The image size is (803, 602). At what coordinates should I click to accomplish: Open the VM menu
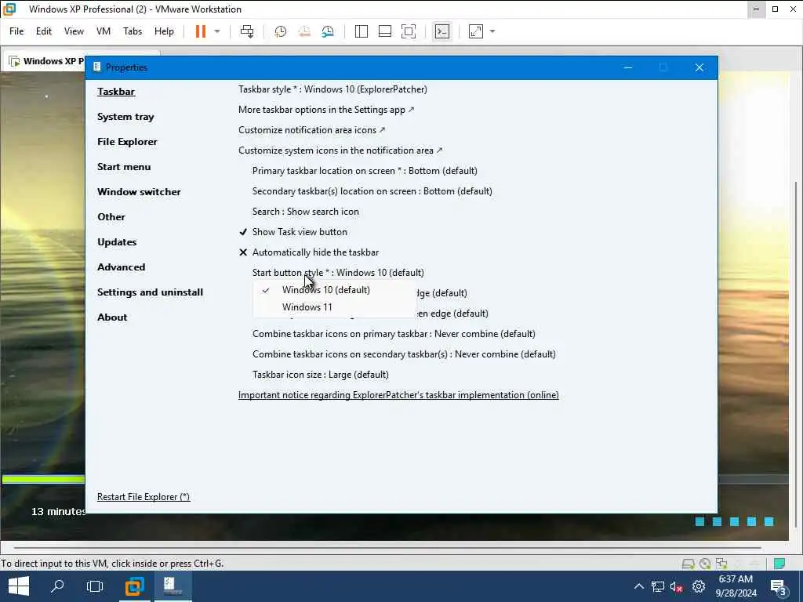click(x=104, y=31)
